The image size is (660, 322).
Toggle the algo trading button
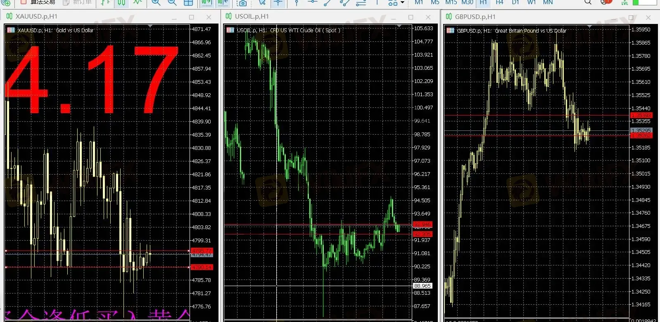(x=37, y=2)
